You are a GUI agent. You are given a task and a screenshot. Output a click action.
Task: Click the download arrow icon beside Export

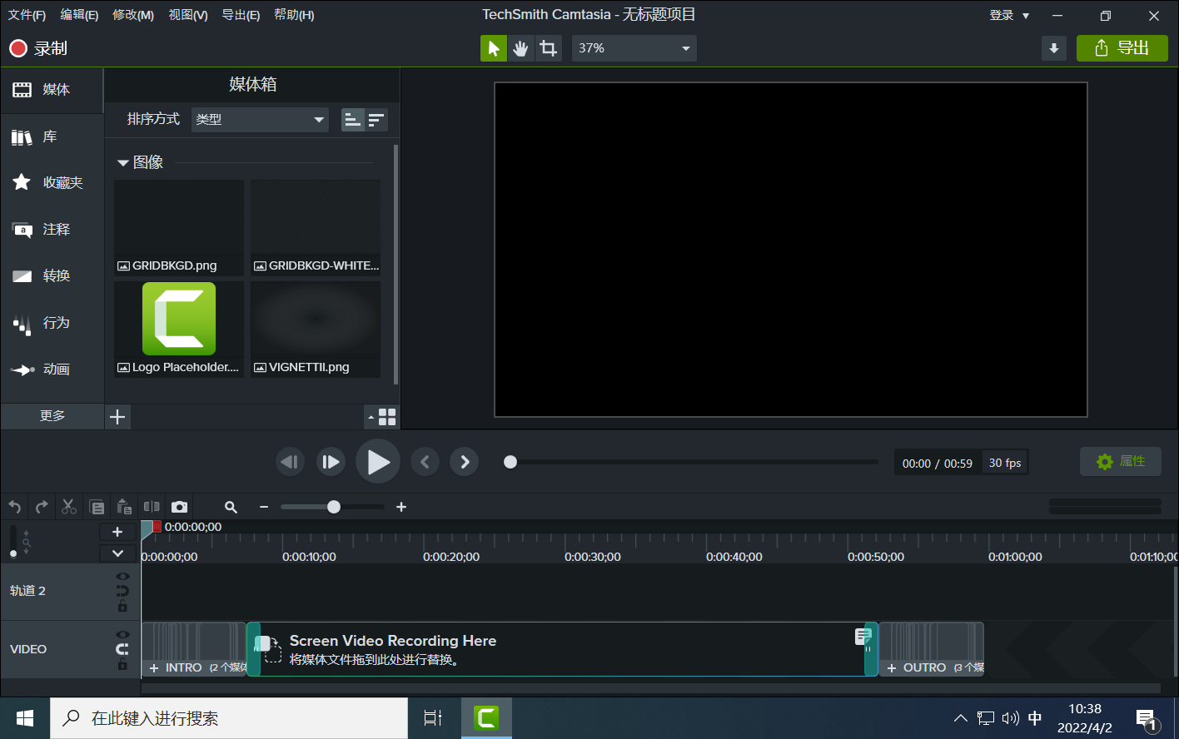click(1054, 48)
